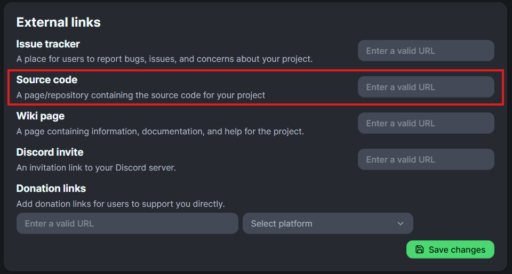This screenshot has height=274, width=512.
Task: Click the Issue tracker label
Action: pos(48,44)
